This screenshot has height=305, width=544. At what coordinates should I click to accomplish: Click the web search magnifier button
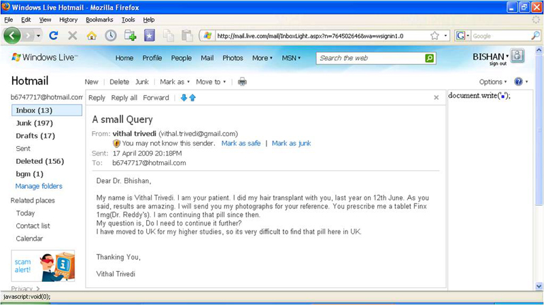(x=429, y=58)
